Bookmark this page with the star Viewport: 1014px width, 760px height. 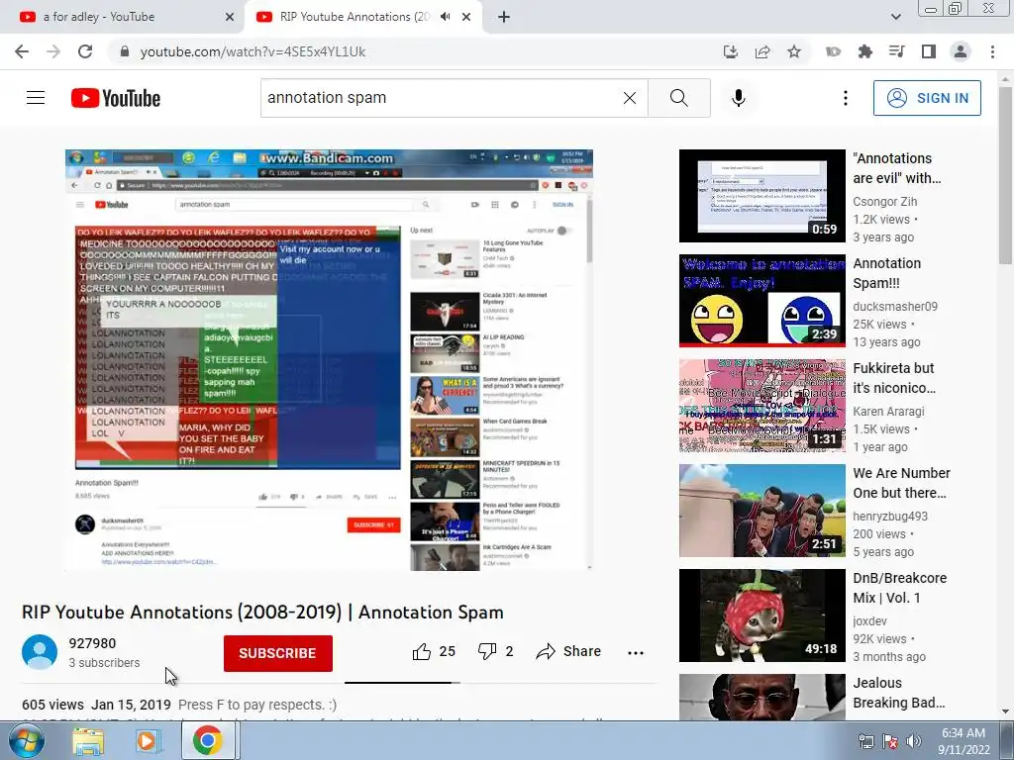coord(794,51)
